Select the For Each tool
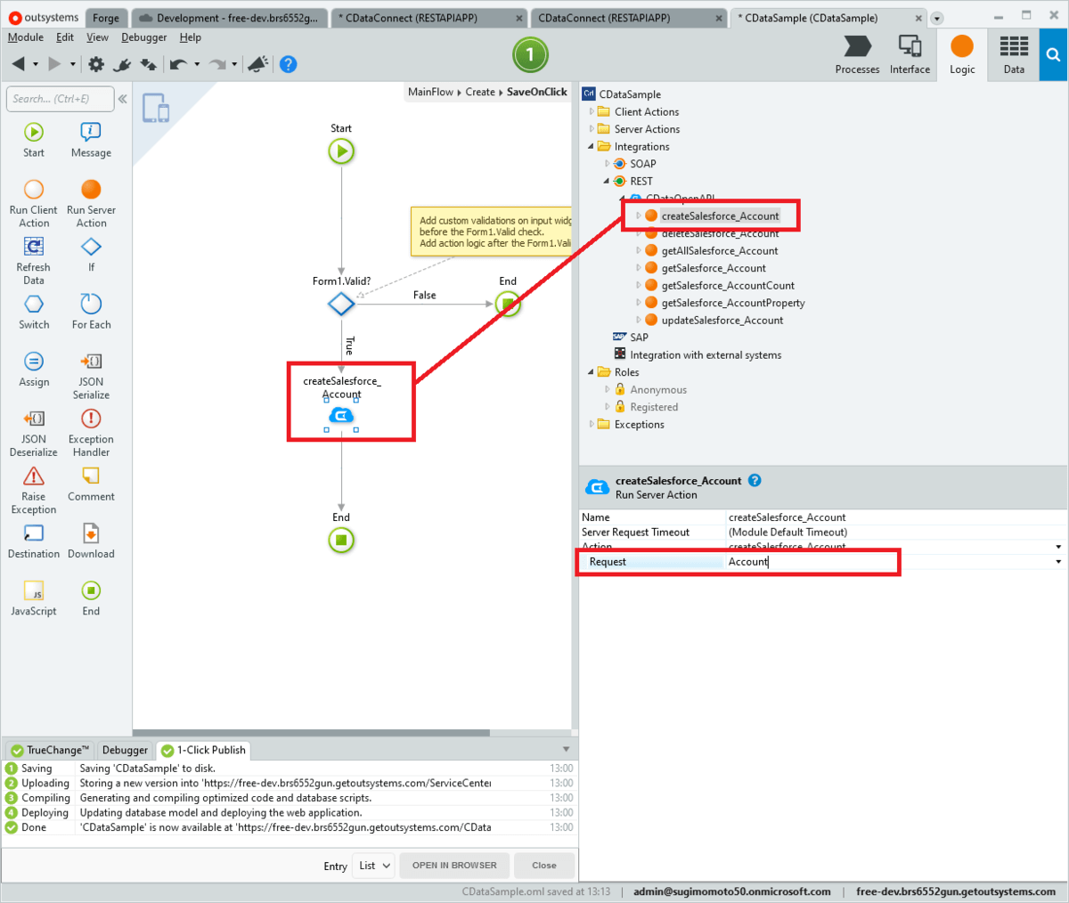This screenshot has height=903, width=1069. [91, 312]
